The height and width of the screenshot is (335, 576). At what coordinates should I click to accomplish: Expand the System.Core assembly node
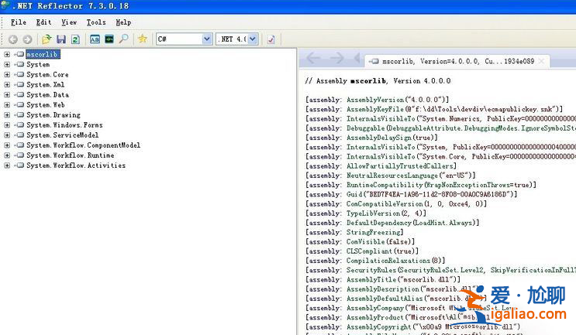pos(7,75)
